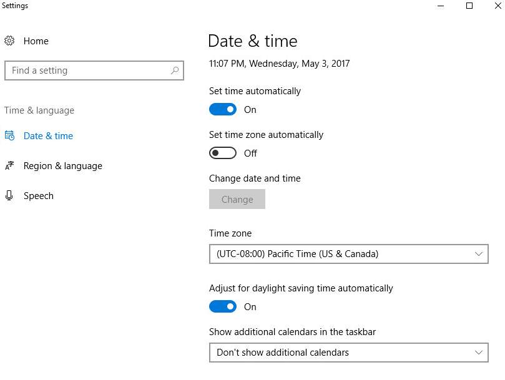Click the Date & time calendar icon
The image size is (505, 380).
9,135
